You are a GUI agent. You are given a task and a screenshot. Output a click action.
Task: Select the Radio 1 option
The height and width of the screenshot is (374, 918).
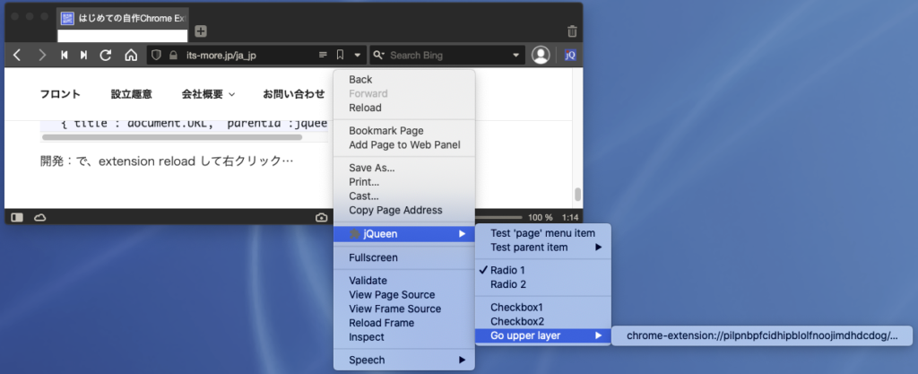[x=507, y=270]
